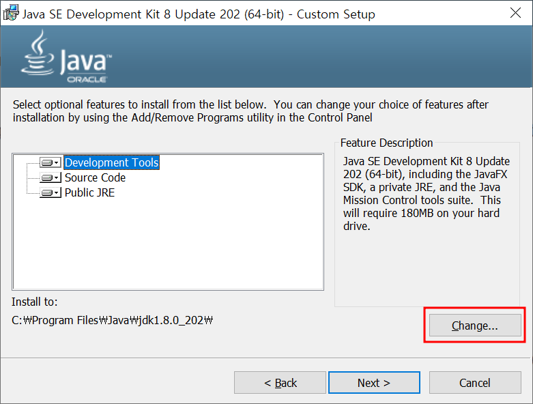Open Development Tools feature install dropdown

[x=51, y=162]
